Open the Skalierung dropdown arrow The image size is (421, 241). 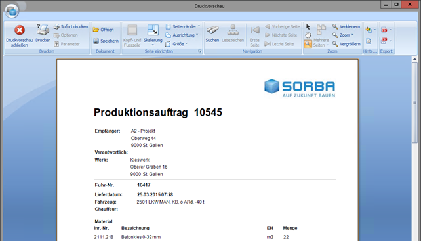click(153, 45)
